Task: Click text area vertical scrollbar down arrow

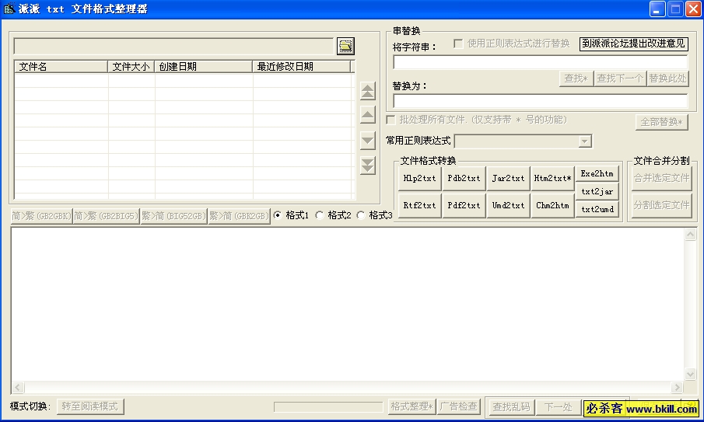Action: 690,374
